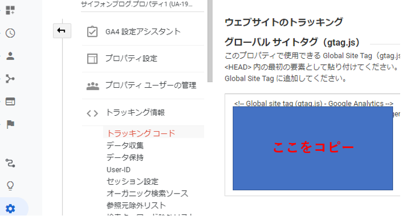The image size is (415, 221).
Task: Open Realtime reports clock icon
Action: [x=10, y=33]
